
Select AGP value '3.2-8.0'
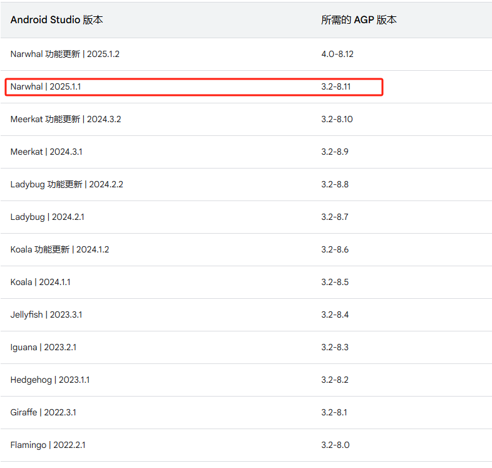pos(336,445)
